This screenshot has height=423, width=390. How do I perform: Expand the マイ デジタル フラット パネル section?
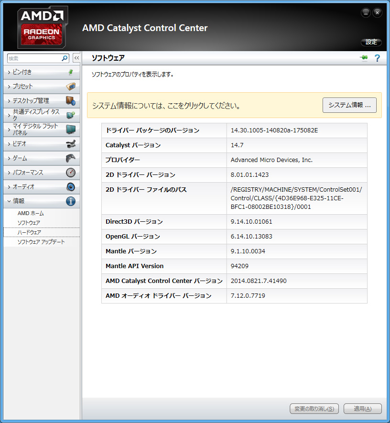42,130
